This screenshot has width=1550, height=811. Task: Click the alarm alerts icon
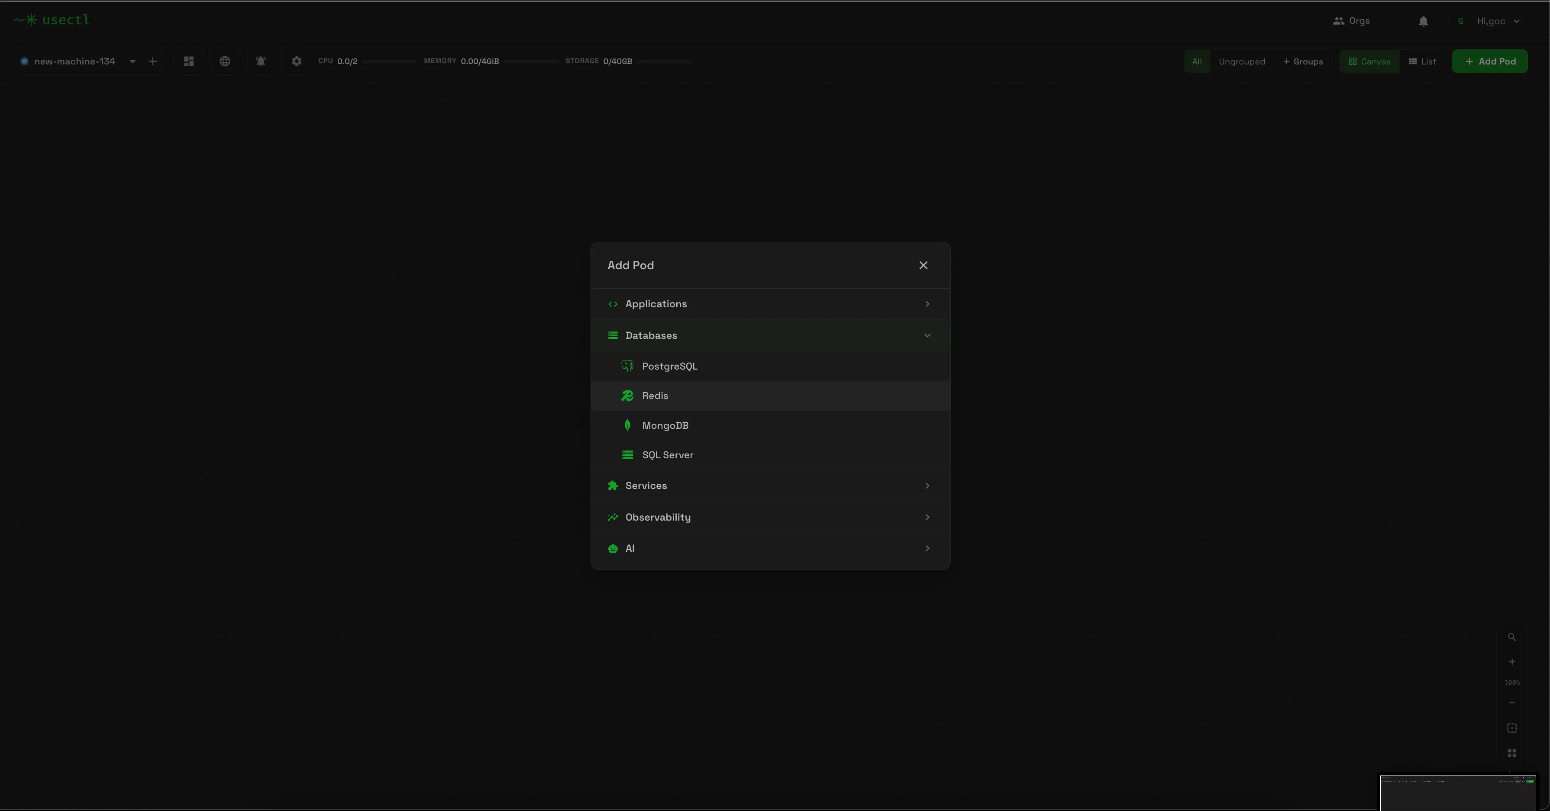[x=261, y=61]
